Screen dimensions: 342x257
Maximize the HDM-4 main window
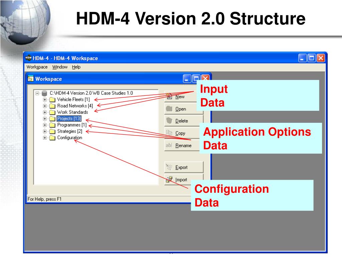coord(312,58)
